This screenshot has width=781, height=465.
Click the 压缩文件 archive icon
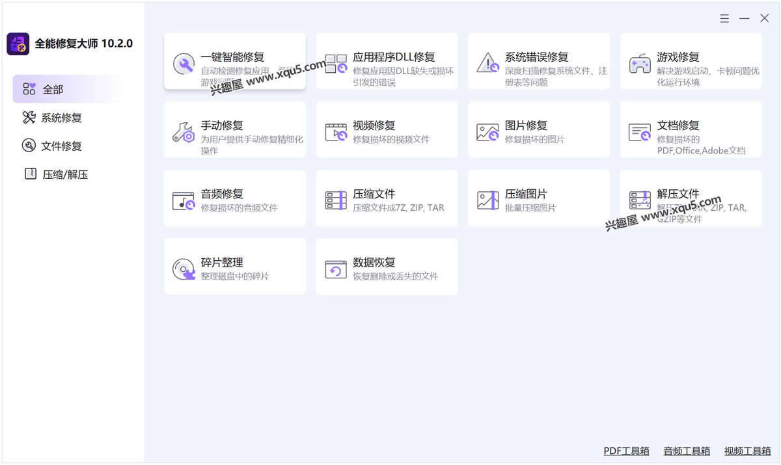click(x=336, y=200)
